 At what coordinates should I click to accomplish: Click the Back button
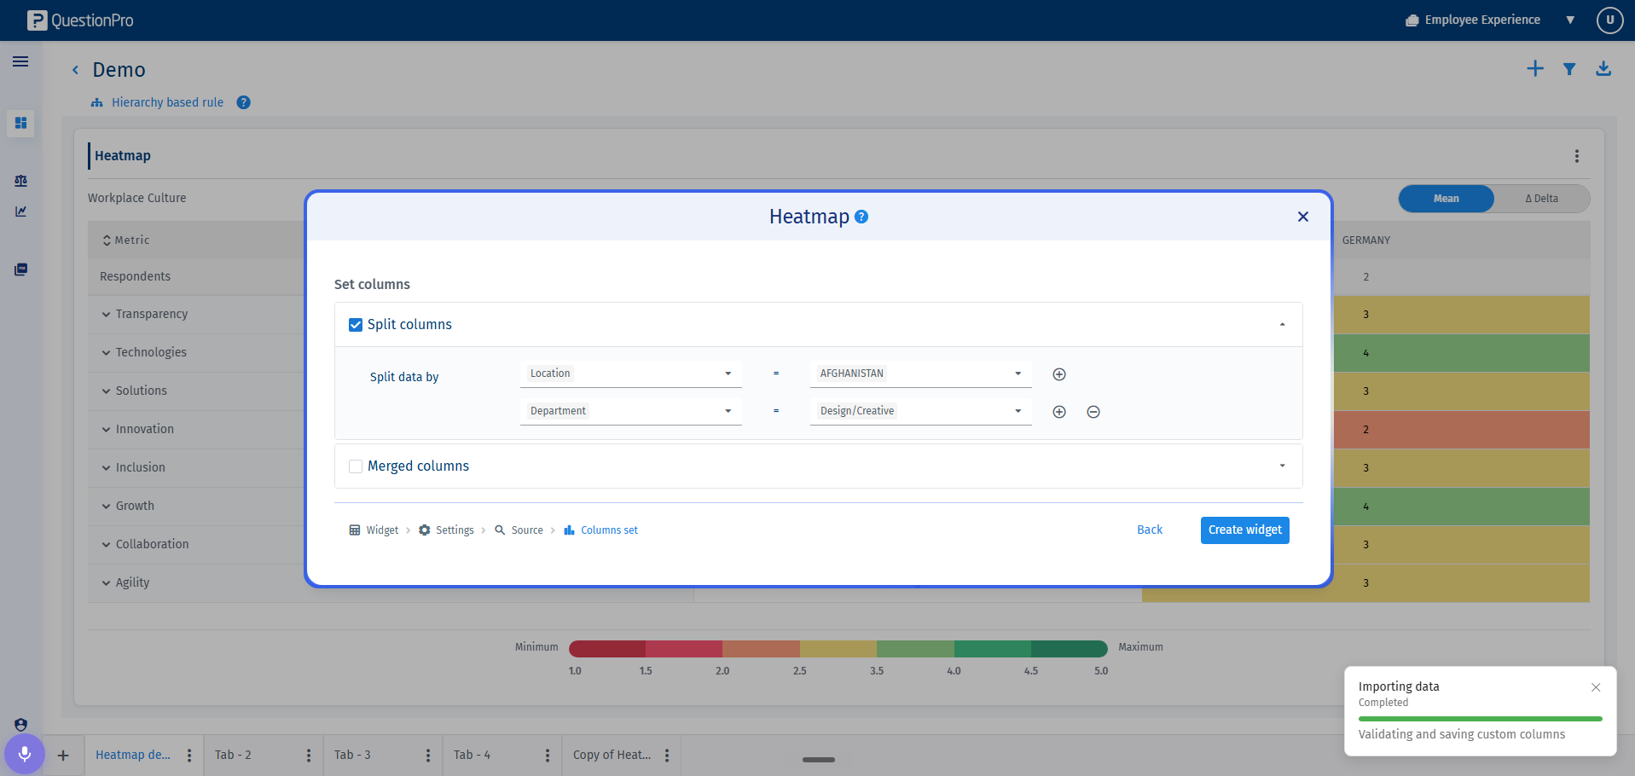(1150, 530)
